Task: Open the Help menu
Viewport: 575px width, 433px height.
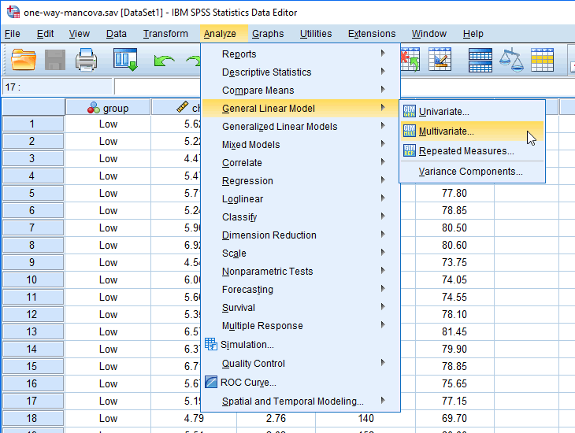Action: 473,34
